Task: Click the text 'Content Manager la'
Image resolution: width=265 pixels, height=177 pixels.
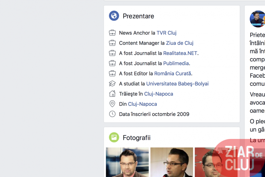Action: pyautogui.click(x=142, y=43)
